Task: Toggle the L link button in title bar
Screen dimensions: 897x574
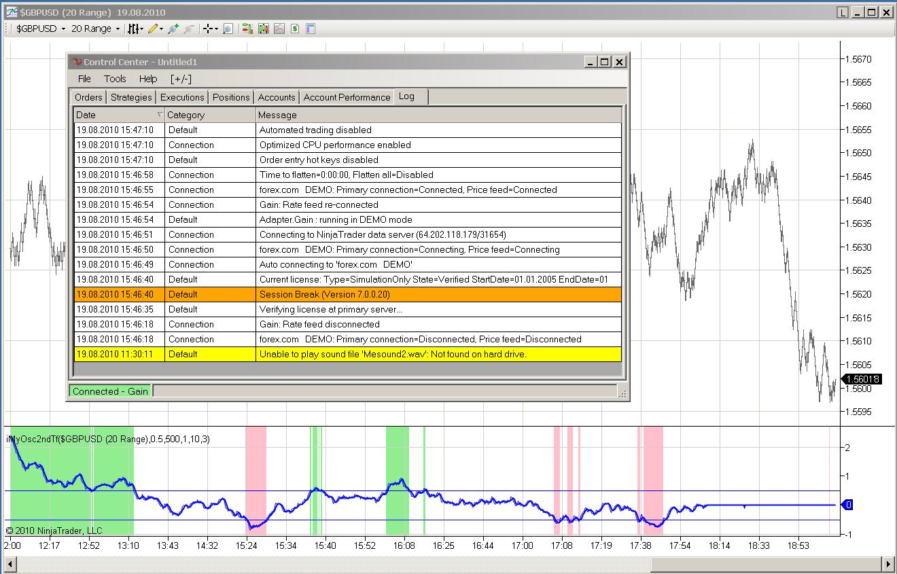Action: click(843, 12)
